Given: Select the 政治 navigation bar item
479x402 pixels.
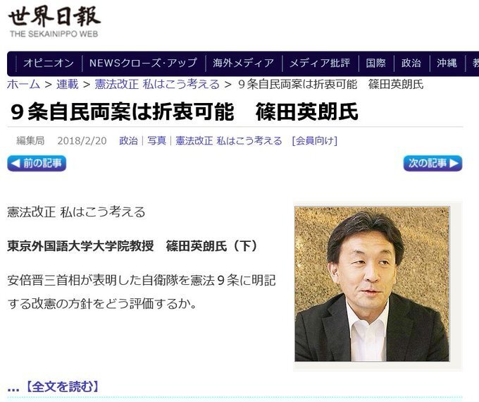Looking at the screenshot, I should tap(411, 63).
